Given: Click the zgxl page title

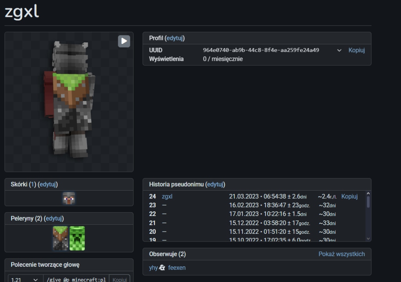Looking at the screenshot, I should point(22,12).
